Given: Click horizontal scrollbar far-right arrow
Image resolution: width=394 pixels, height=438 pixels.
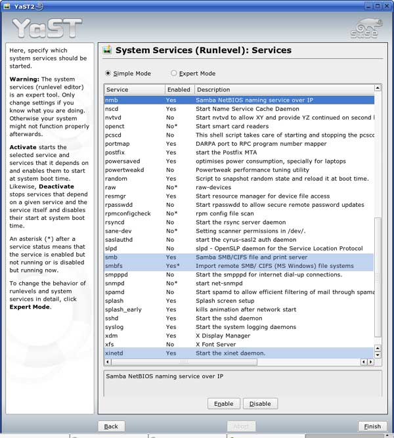Looking at the screenshot, I should 371,362.
